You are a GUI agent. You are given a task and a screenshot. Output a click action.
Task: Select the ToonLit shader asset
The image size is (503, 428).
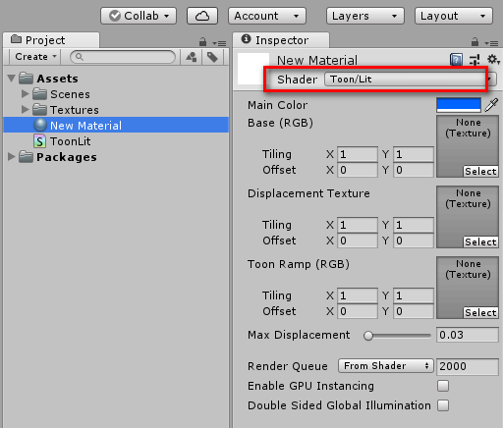coord(62,141)
